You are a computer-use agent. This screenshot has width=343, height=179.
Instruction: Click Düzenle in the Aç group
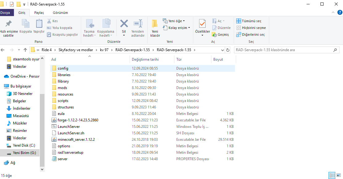pos(221,28)
